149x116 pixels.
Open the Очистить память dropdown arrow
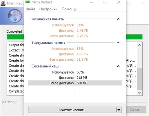pos(119,110)
